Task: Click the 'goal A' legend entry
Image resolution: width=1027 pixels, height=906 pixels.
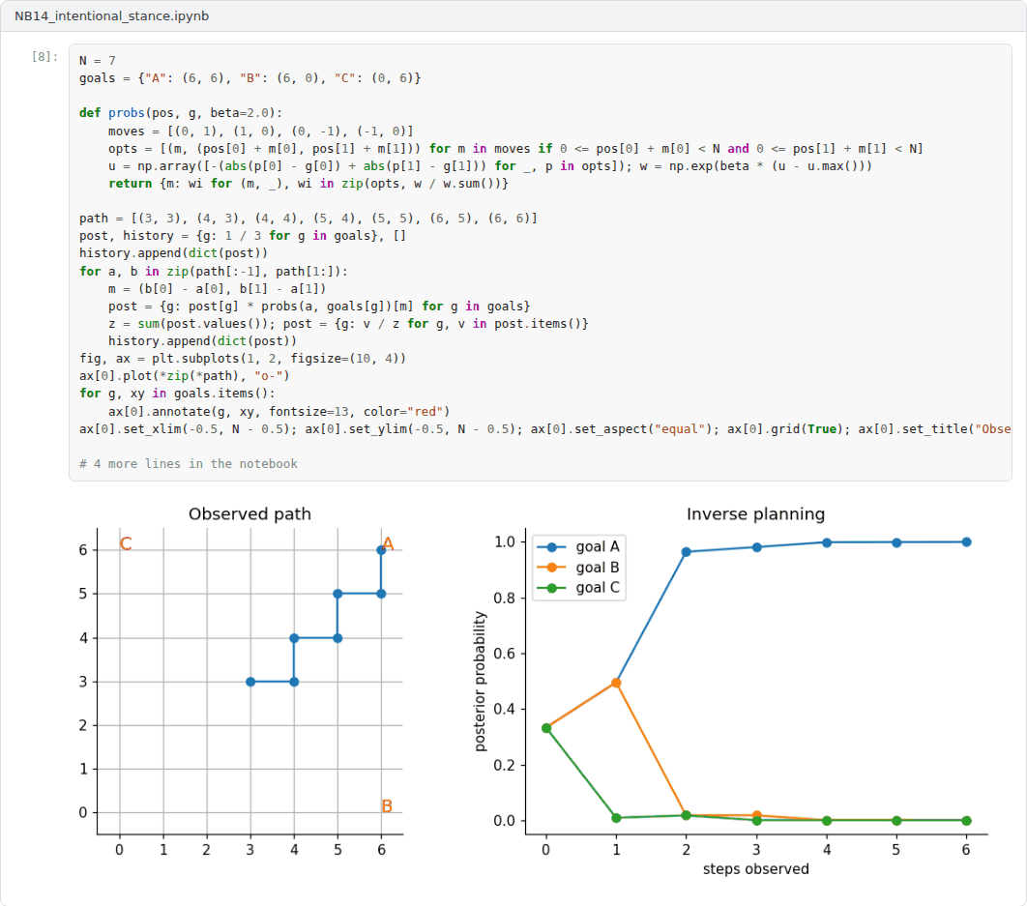Action: (578, 546)
